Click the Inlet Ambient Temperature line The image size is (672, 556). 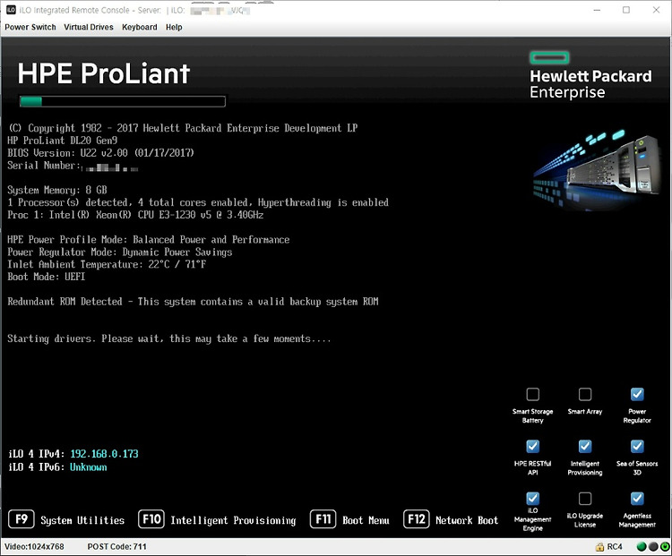point(107,264)
